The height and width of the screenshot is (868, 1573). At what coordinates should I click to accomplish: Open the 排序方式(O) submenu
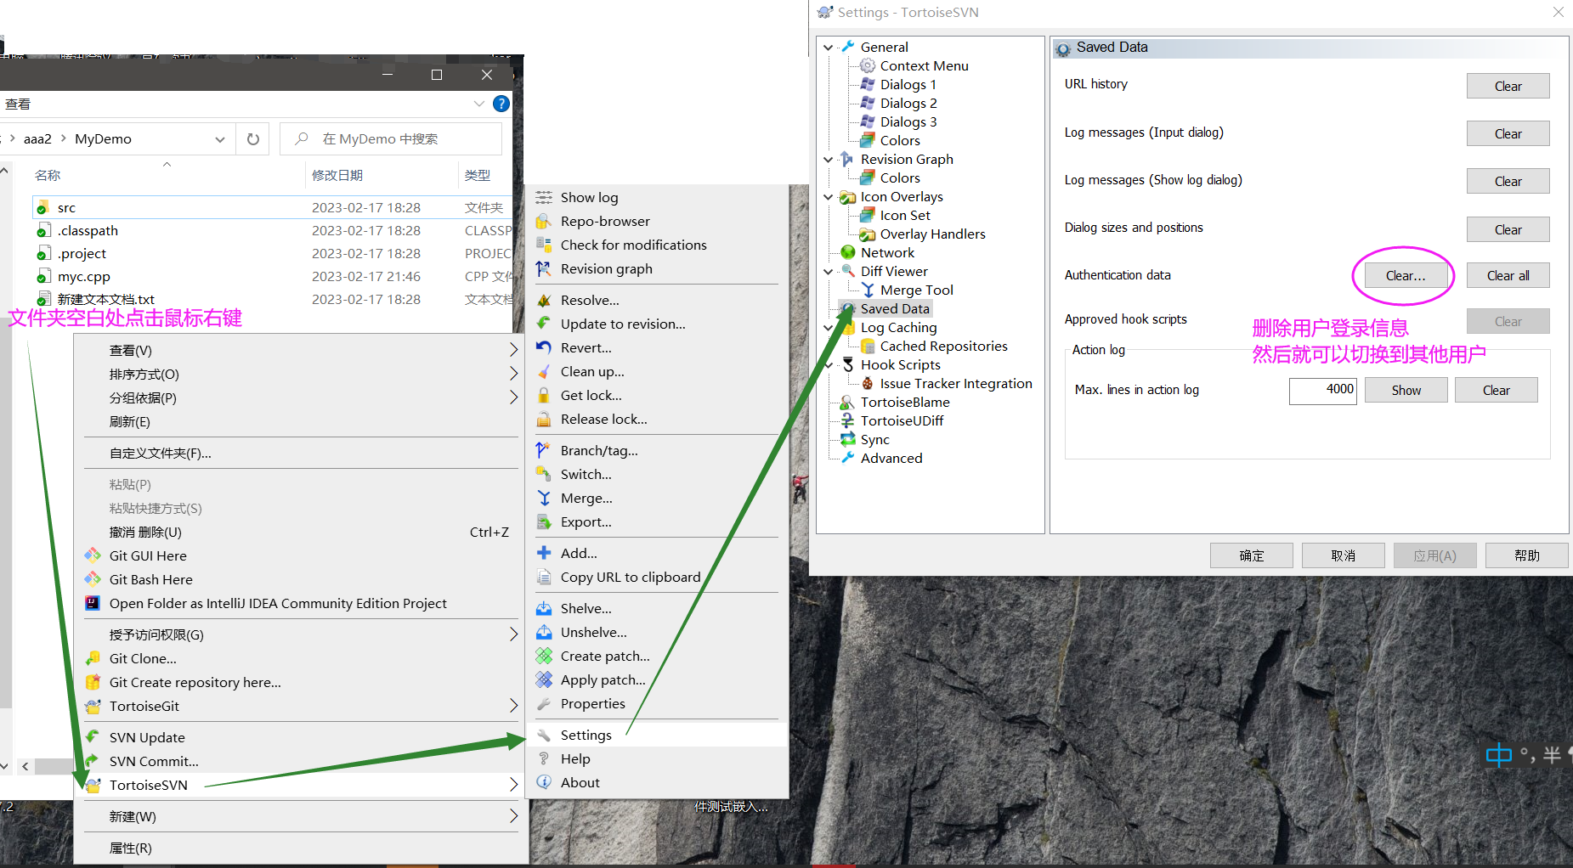pos(301,374)
